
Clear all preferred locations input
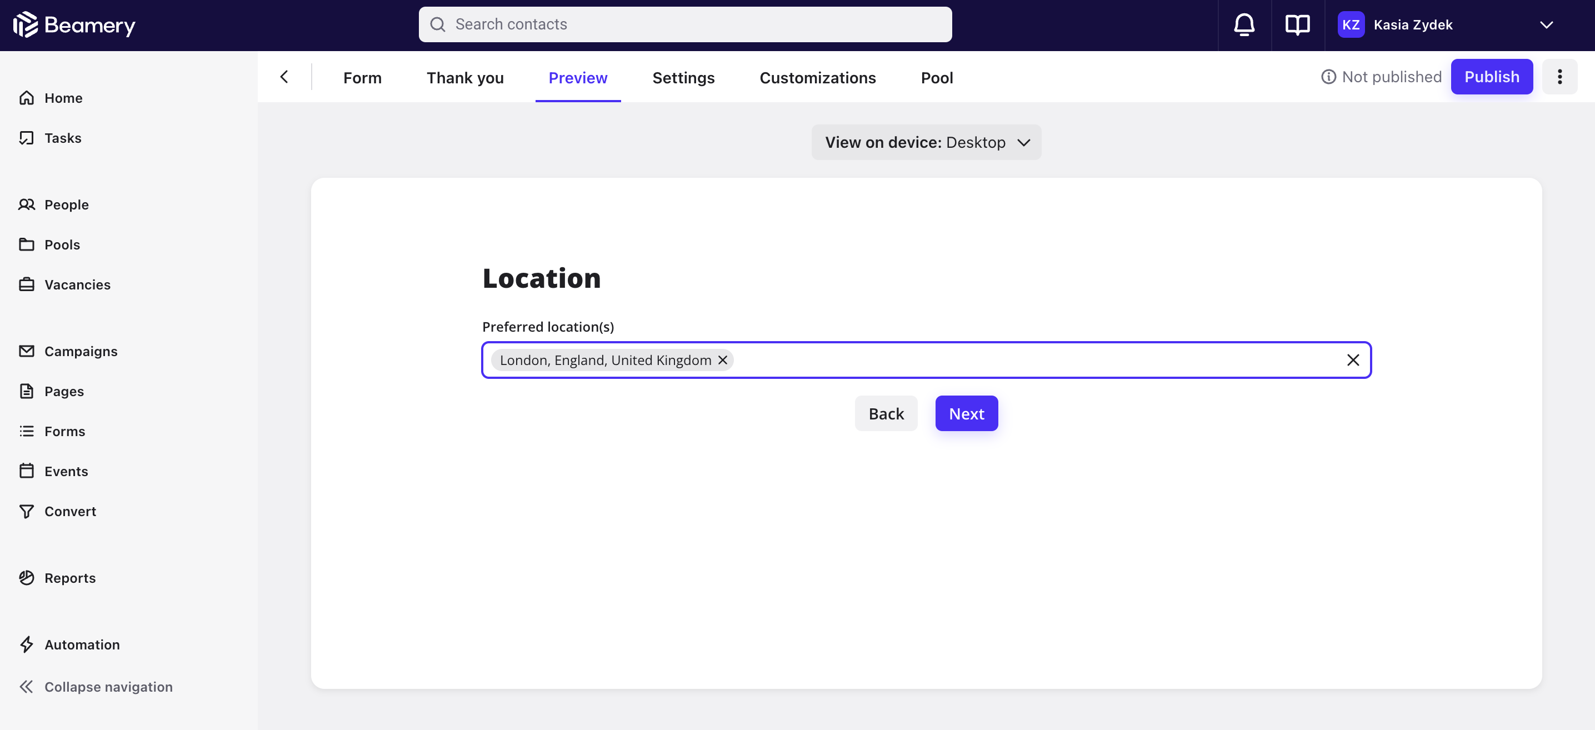tap(1353, 359)
